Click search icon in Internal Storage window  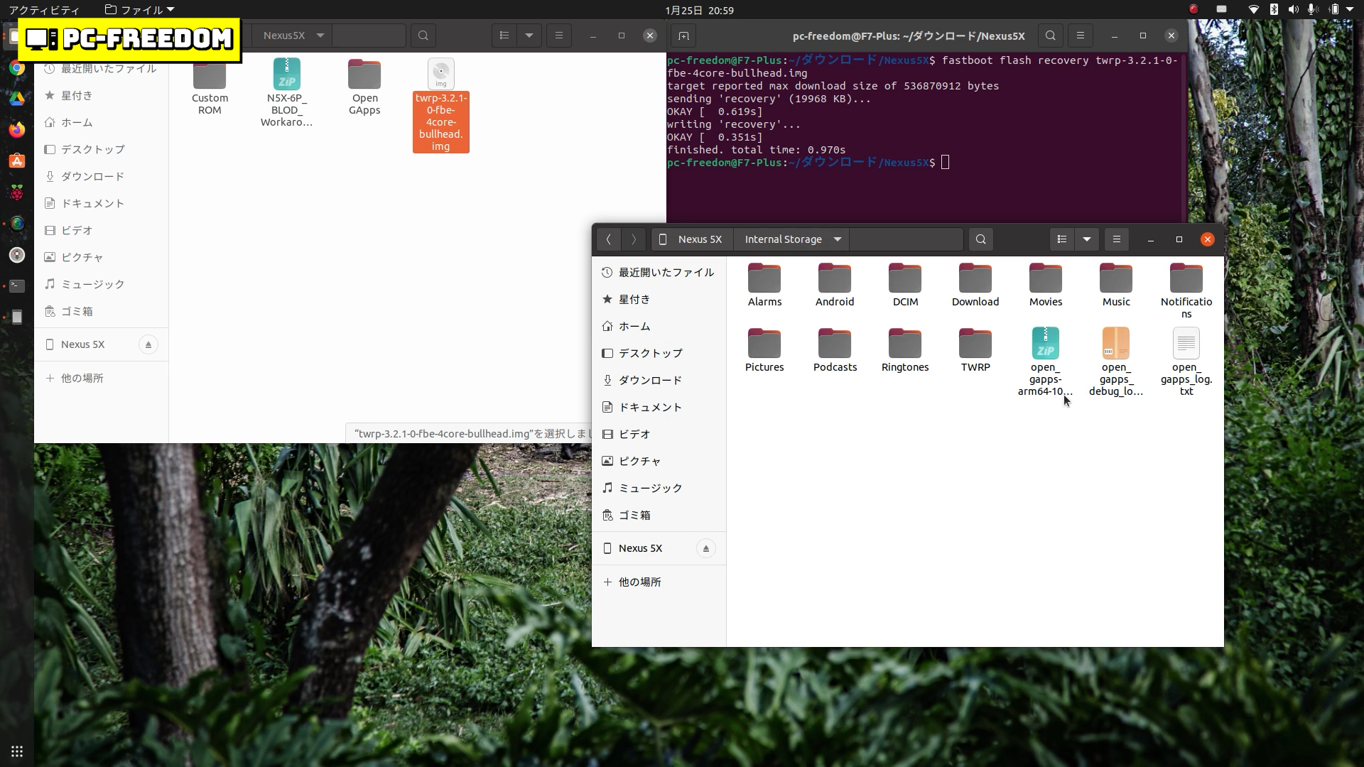981,239
